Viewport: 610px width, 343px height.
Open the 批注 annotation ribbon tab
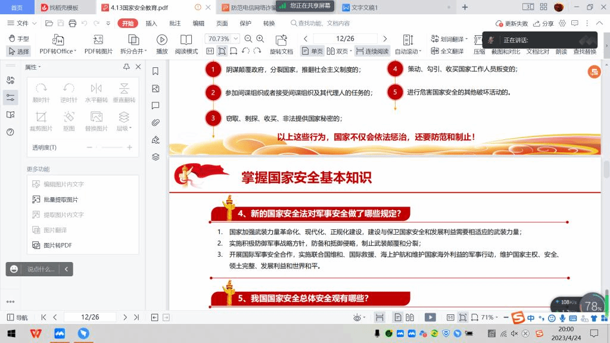[175, 23]
